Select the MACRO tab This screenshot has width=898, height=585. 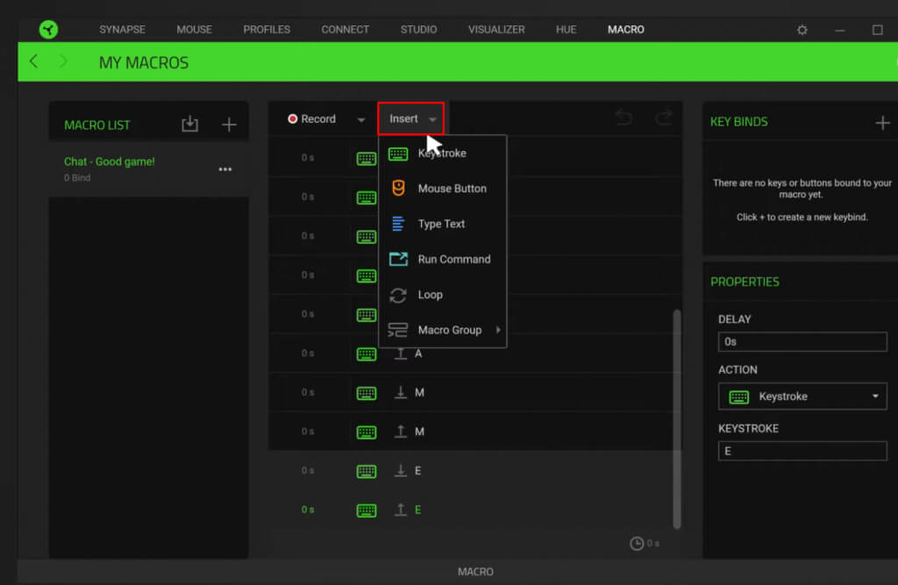pos(626,29)
